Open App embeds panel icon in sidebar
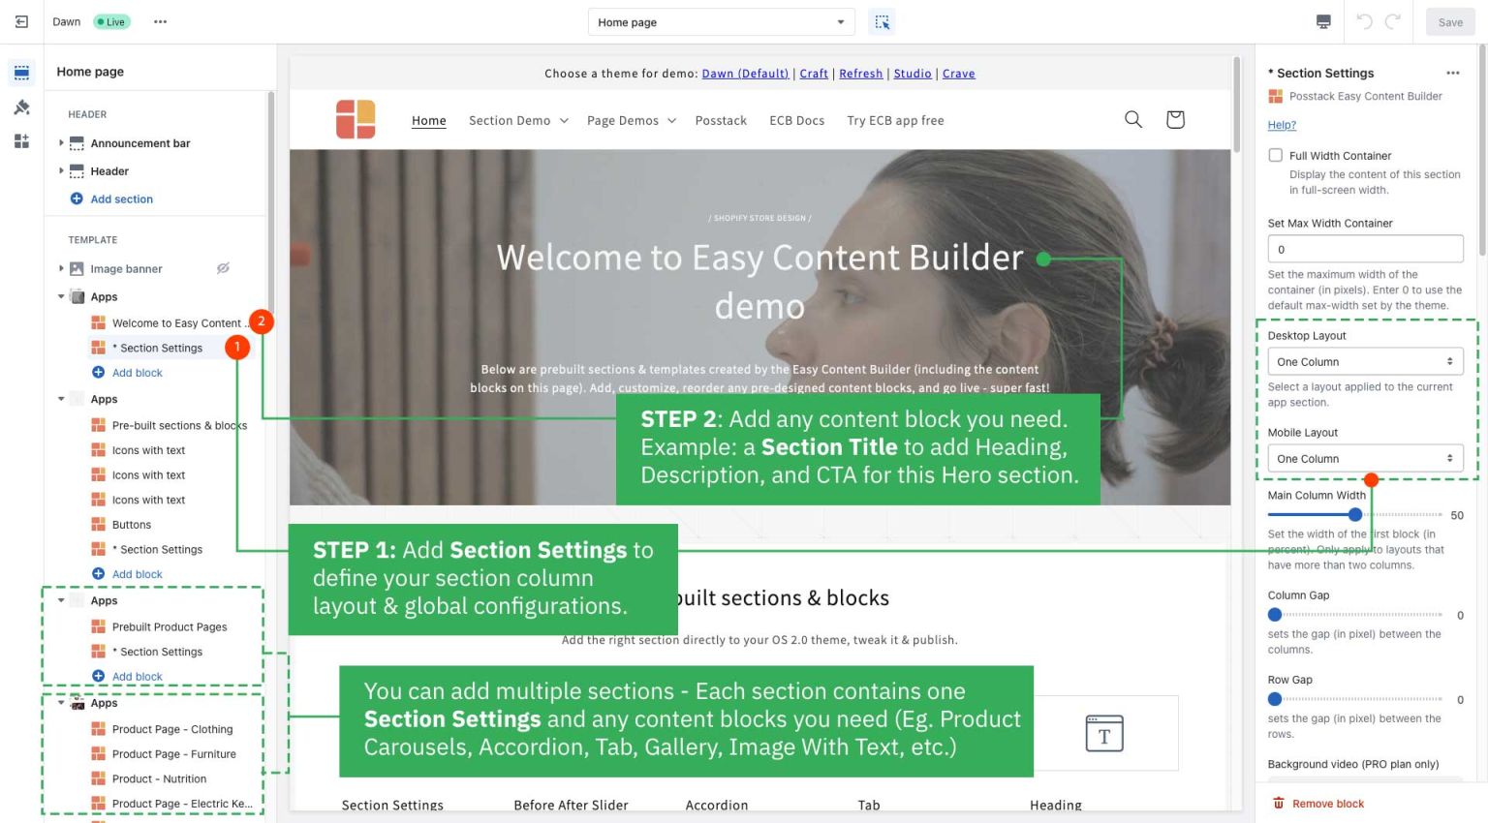Screen dimensions: 1488x823 (x=21, y=141)
